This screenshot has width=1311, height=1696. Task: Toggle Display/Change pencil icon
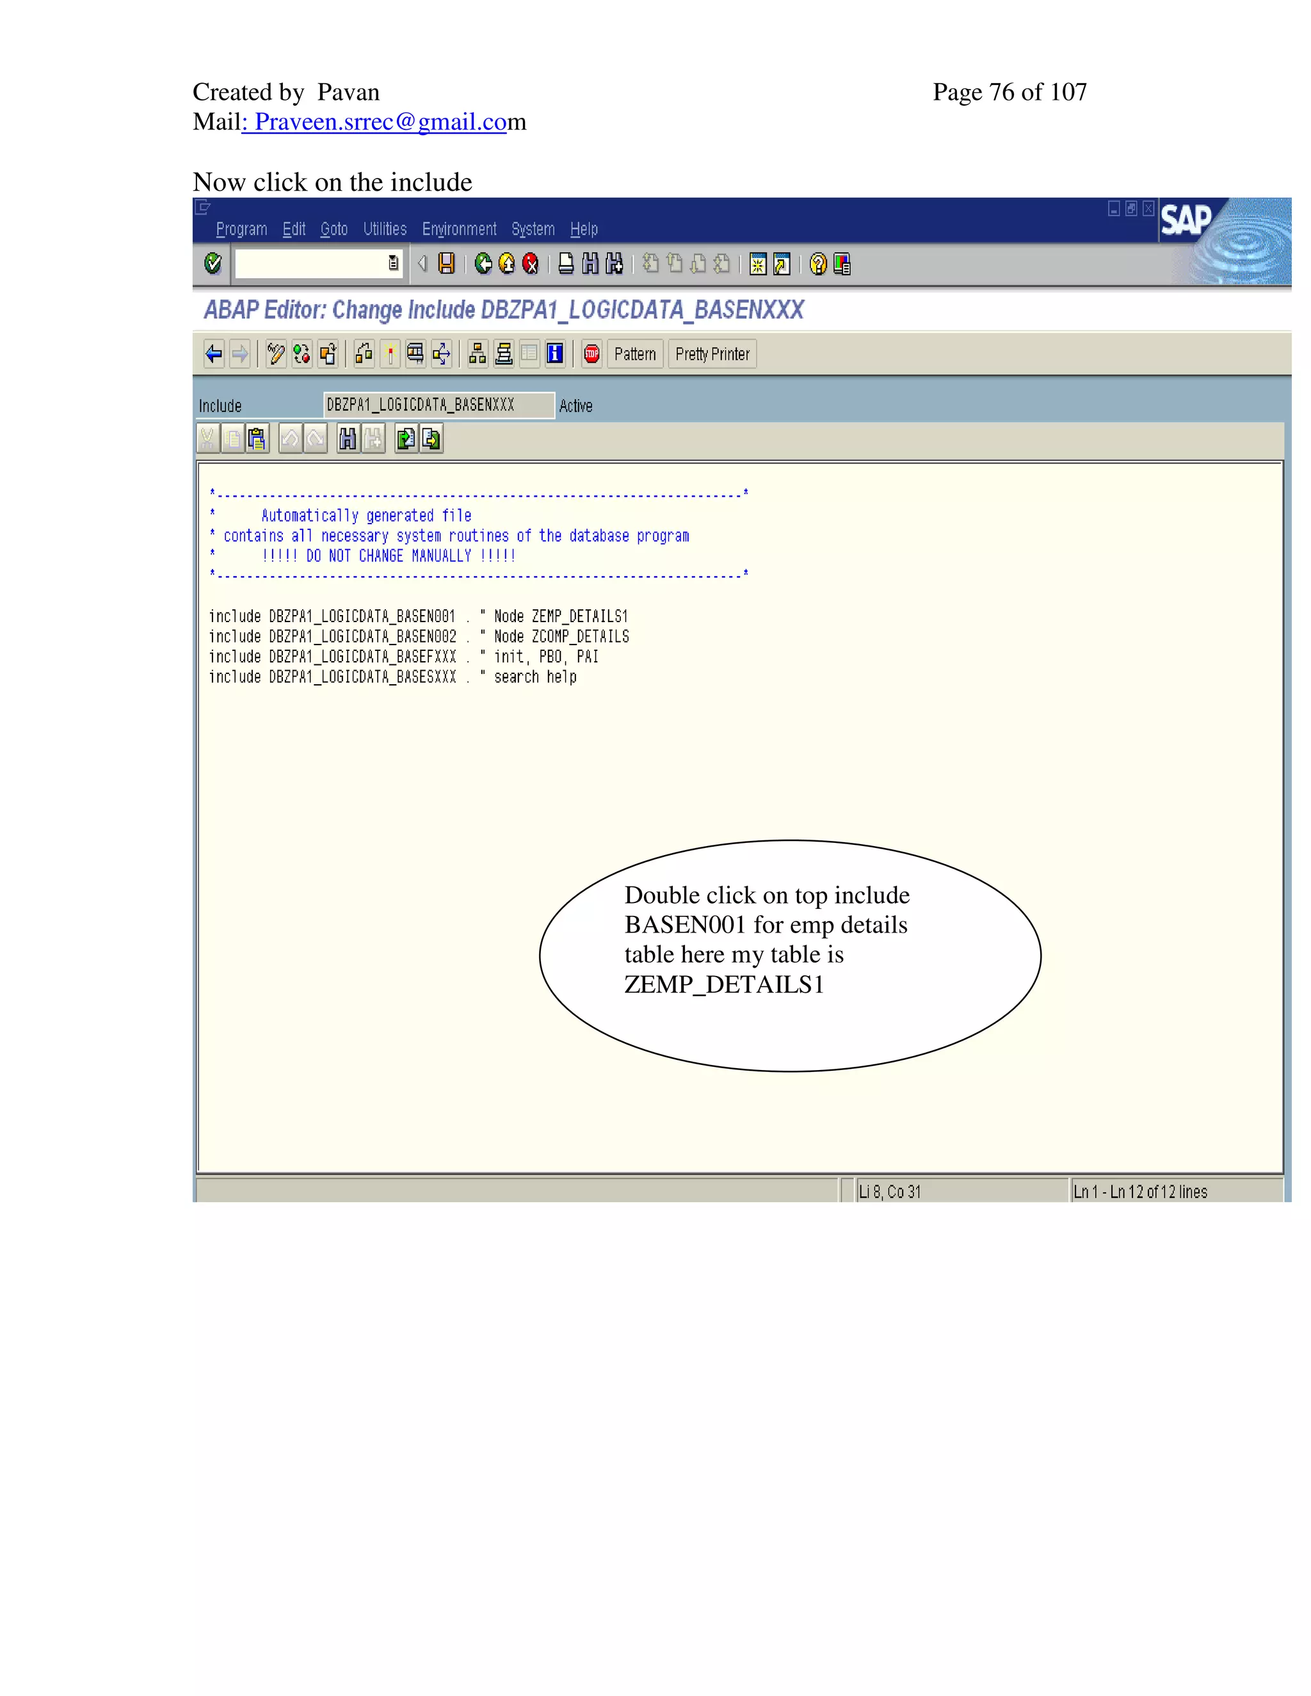tap(276, 354)
